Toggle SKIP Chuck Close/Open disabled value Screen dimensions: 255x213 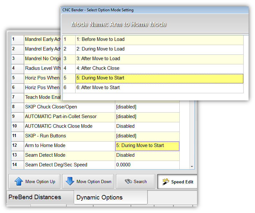[147, 107]
